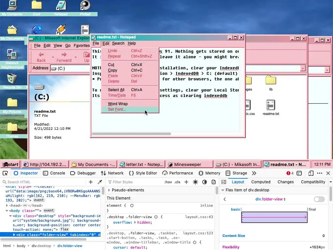Select the eyedropper color picker tool
Screen dimensions: 333x250
[100, 182]
